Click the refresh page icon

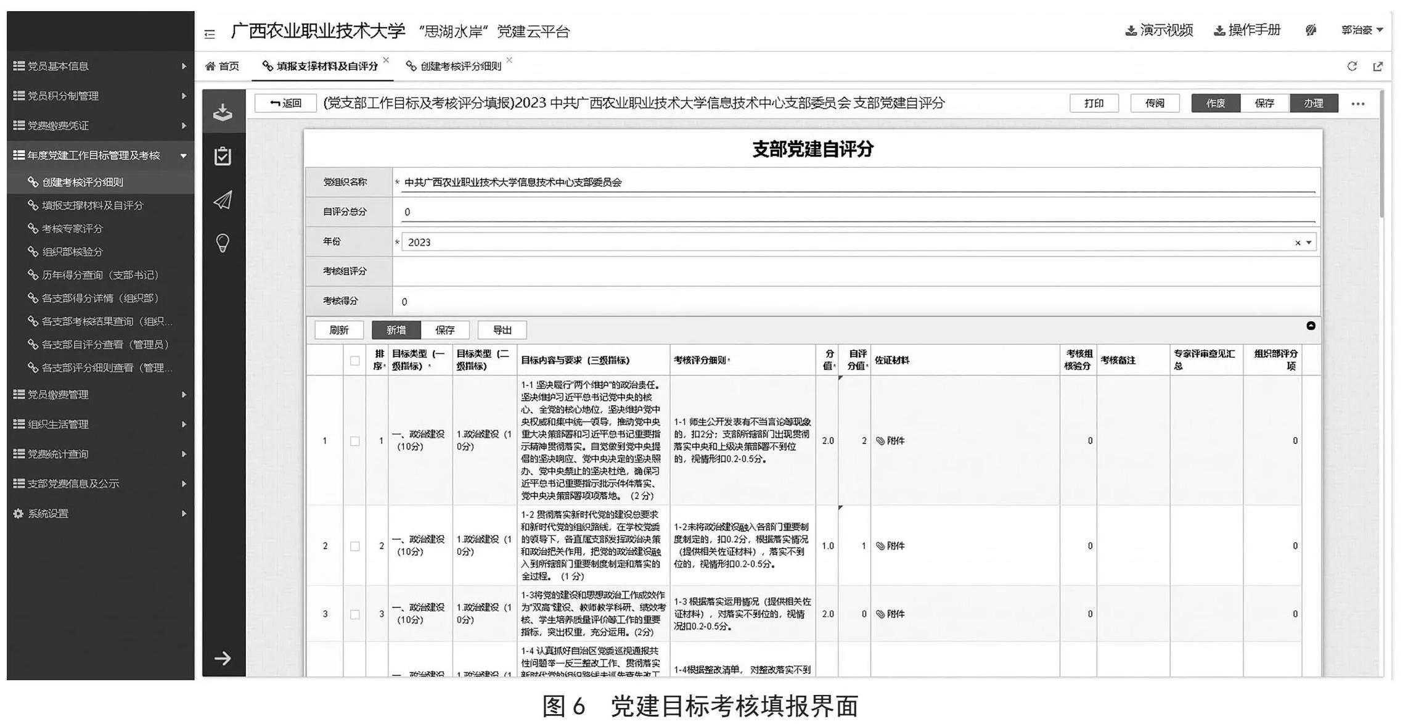1352,66
